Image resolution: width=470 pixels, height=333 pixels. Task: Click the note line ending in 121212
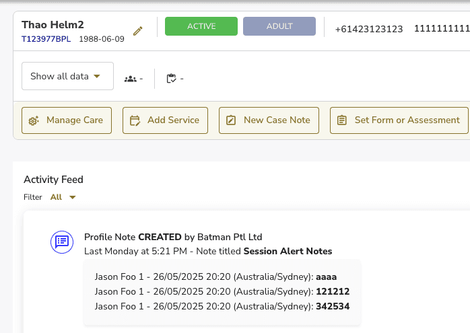point(222,291)
